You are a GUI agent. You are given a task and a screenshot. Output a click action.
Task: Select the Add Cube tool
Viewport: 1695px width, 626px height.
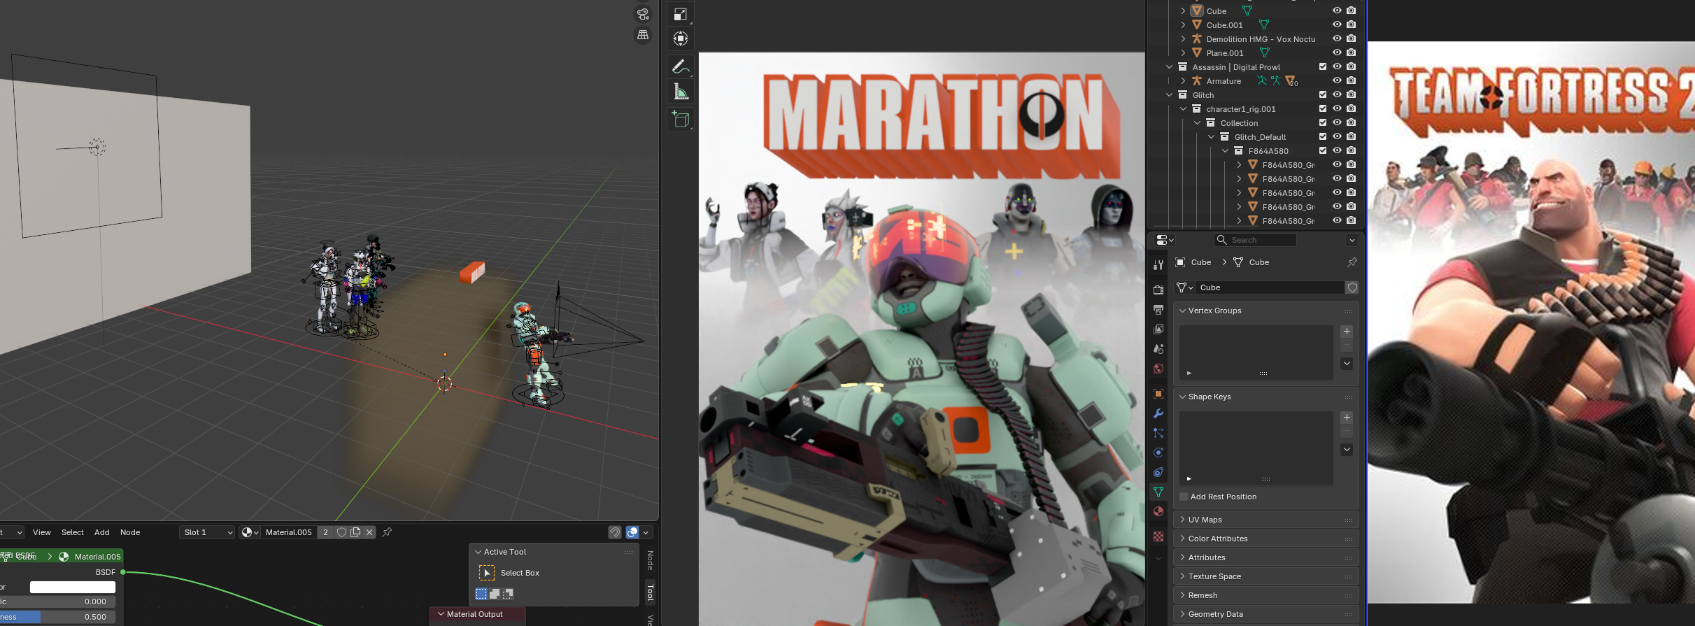[x=681, y=120]
